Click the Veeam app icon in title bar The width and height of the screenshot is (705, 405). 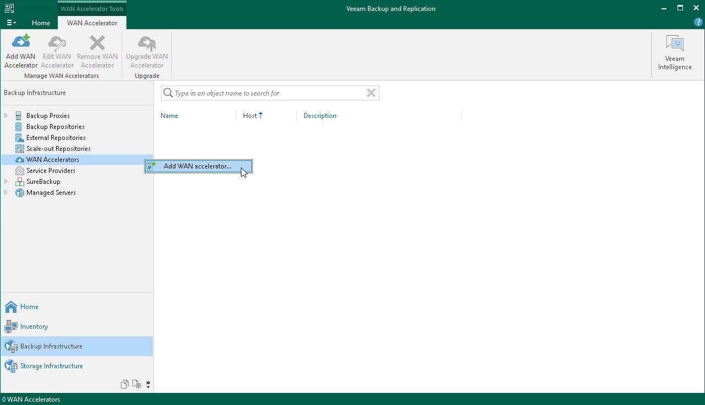[9, 8]
